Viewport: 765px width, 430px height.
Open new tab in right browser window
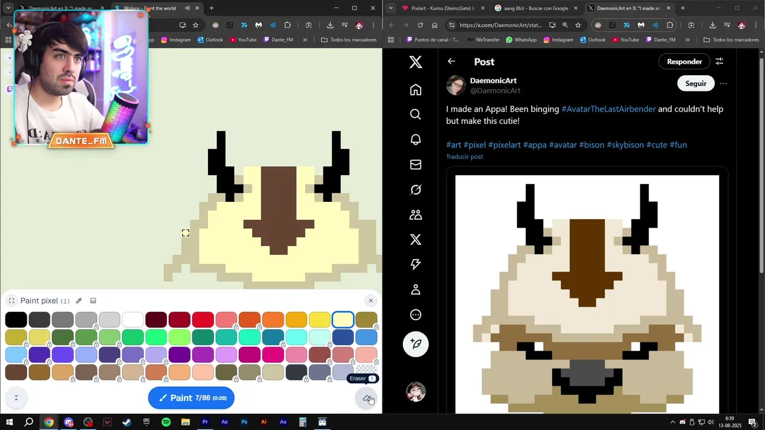coord(683,8)
